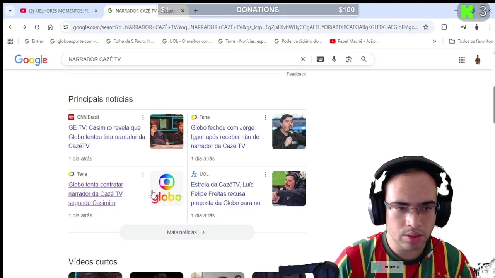Open the media control icon in toolbar
This screenshot has height=278, width=495.
tap(463, 27)
